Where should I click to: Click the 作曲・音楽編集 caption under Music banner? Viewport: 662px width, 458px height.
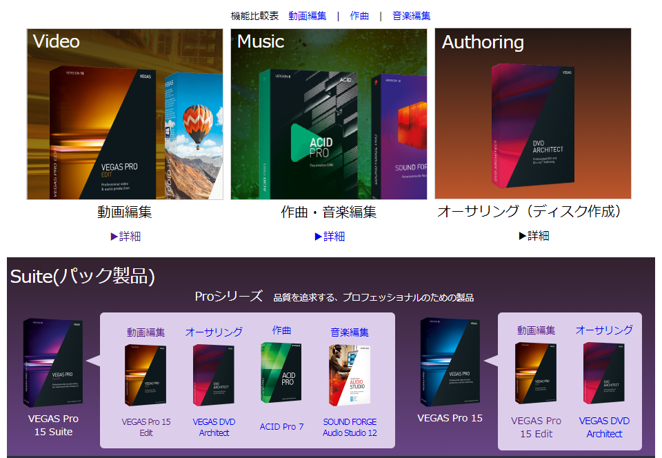[329, 212]
